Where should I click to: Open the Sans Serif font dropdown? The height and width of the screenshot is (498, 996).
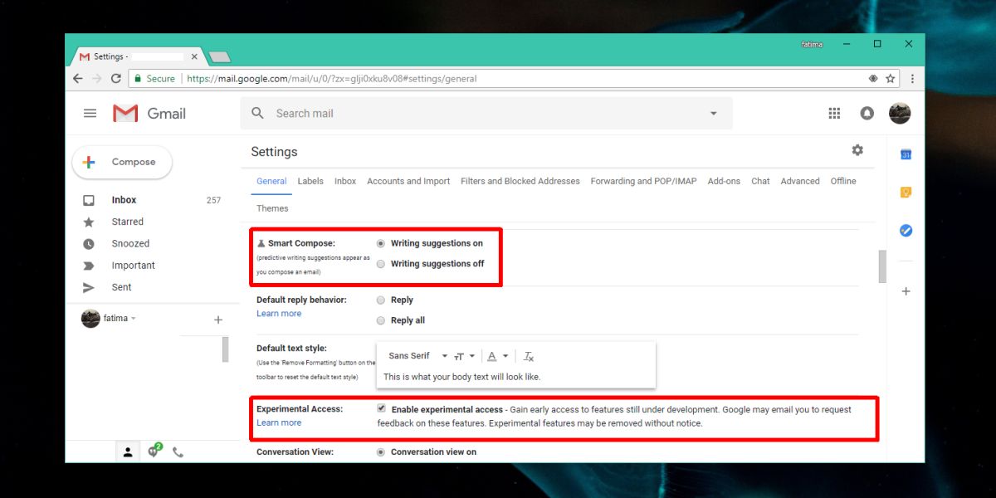tap(417, 356)
